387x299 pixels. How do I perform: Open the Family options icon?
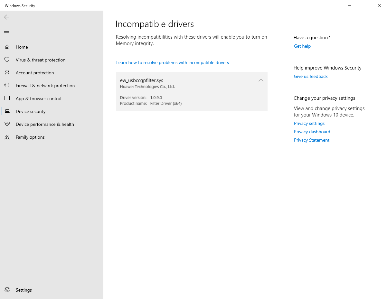7,137
